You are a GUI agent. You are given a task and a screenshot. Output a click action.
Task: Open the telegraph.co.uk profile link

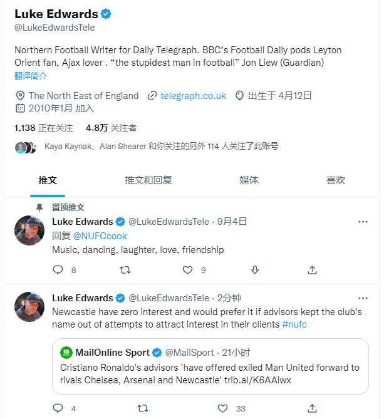[x=193, y=96]
